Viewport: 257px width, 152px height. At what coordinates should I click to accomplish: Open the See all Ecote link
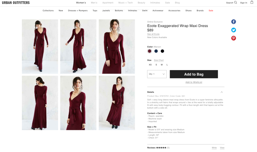(x=153, y=34)
